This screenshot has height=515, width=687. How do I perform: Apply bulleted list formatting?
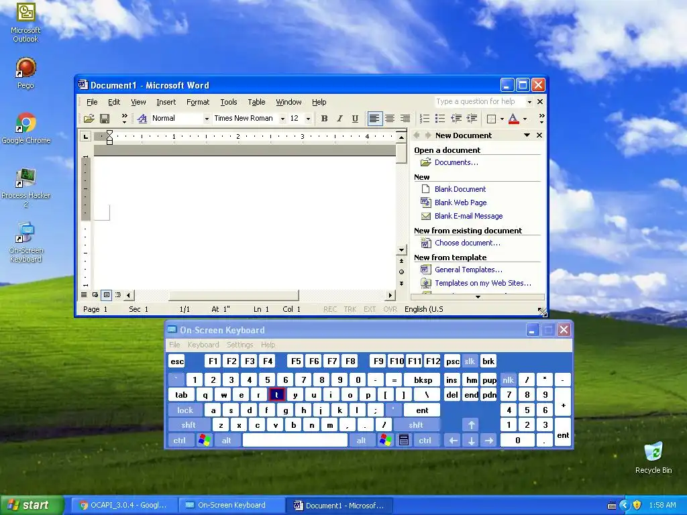pyautogui.click(x=440, y=118)
